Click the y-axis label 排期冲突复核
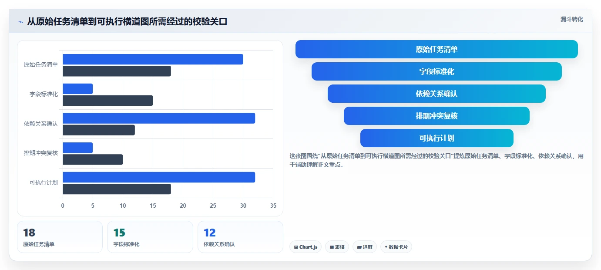601x270 pixels. [41, 153]
